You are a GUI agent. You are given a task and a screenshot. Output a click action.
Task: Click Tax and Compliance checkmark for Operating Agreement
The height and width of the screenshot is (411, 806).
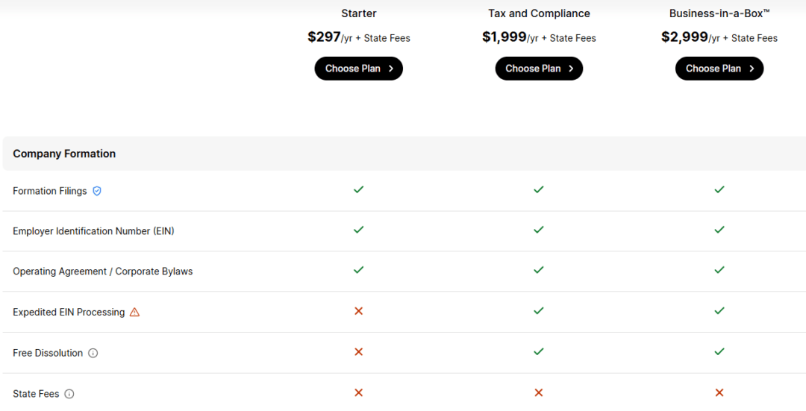click(x=539, y=270)
